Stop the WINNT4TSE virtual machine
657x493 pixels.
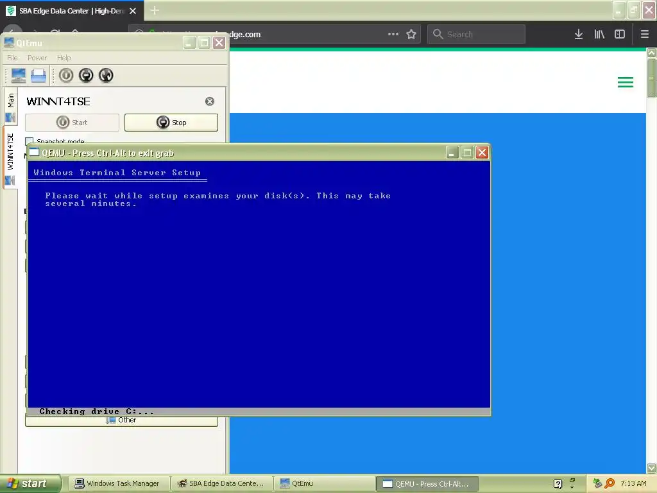click(171, 123)
